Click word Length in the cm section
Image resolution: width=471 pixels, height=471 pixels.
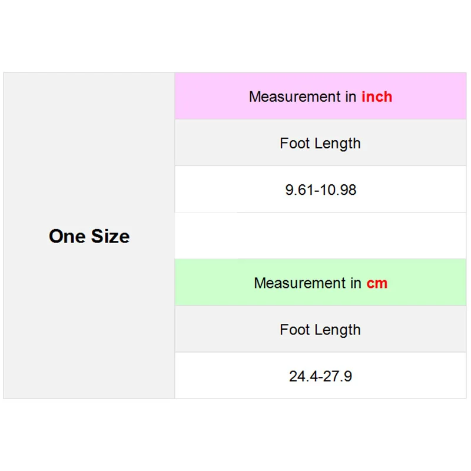(x=337, y=330)
